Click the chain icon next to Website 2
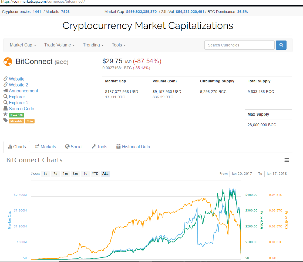The image size is (303, 262). click(x=5, y=85)
